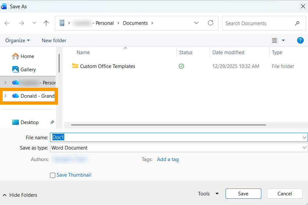
Task: Select Desktop in the sidebar
Action: [29, 122]
